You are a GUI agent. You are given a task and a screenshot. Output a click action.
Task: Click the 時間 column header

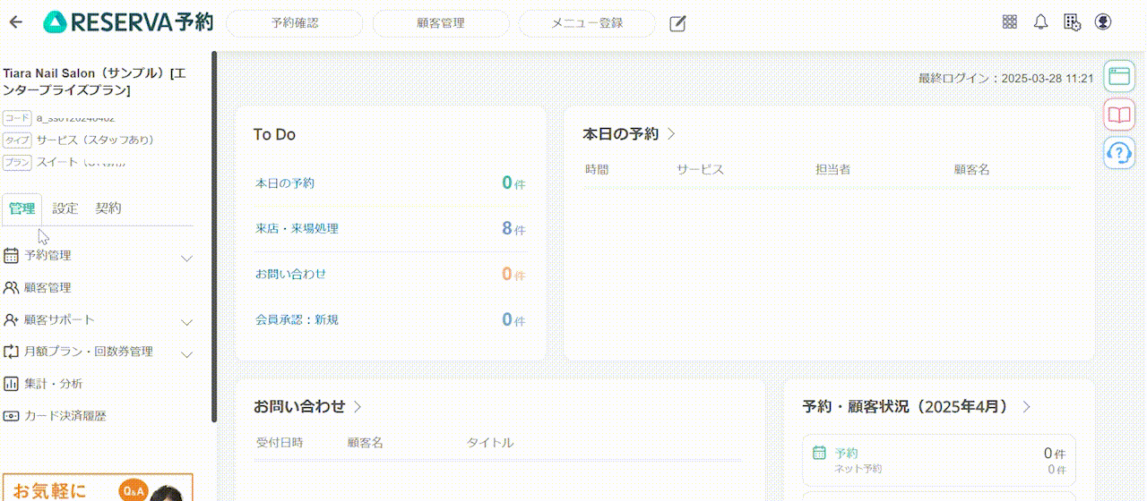597,169
